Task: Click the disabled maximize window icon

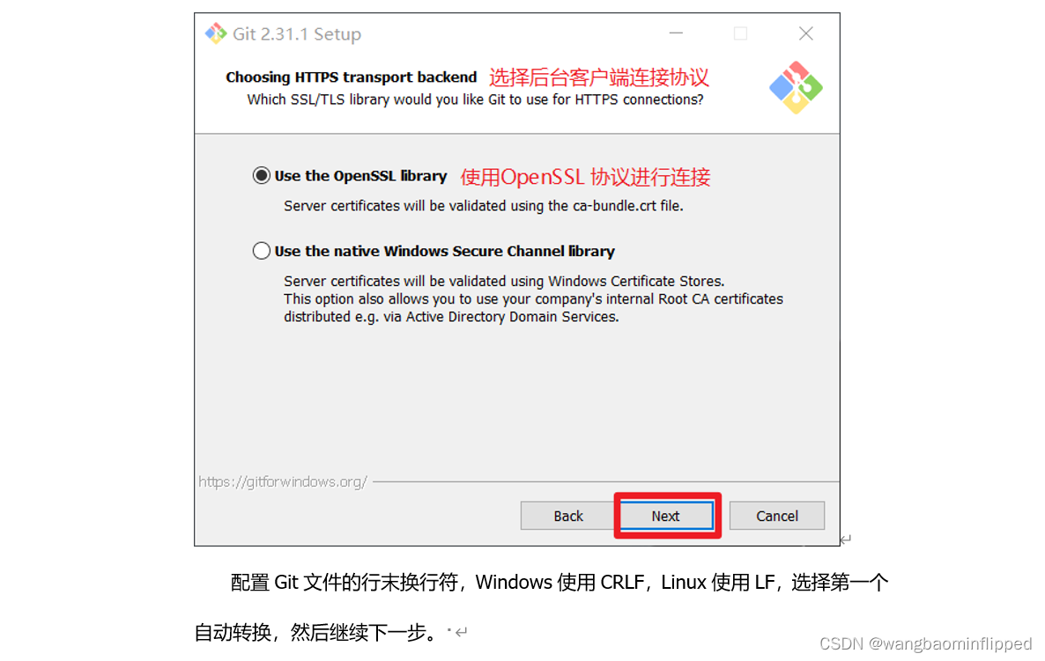Action: (740, 33)
